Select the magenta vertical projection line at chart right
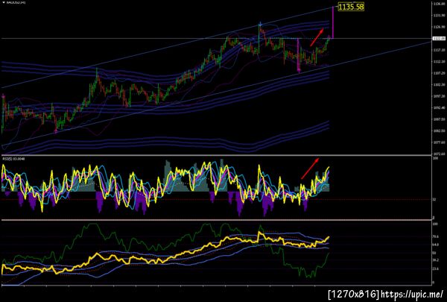The image size is (447, 302). click(x=333, y=22)
